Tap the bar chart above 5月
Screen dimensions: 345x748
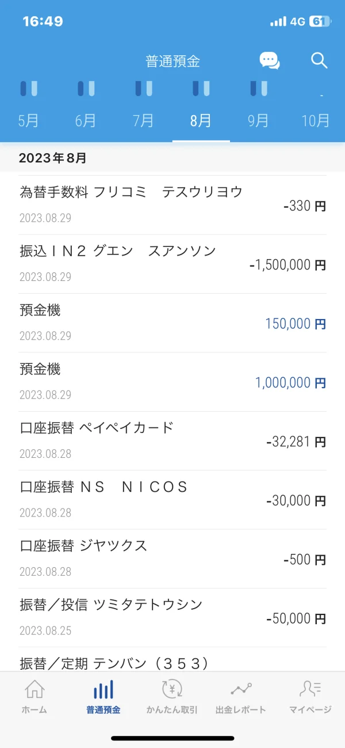point(29,89)
